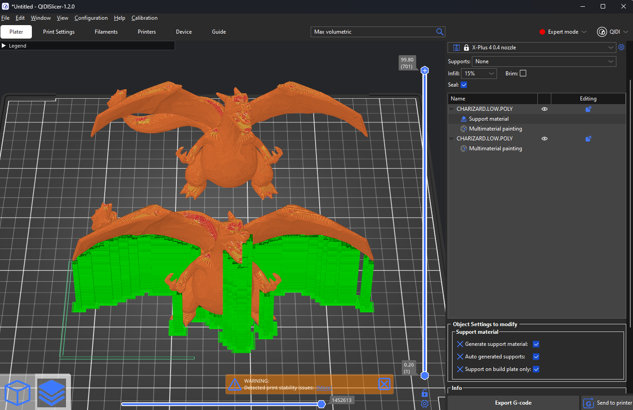Click the vertical layer slider top handle
The height and width of the screenshot is (410, 633).
pos(425,70)
